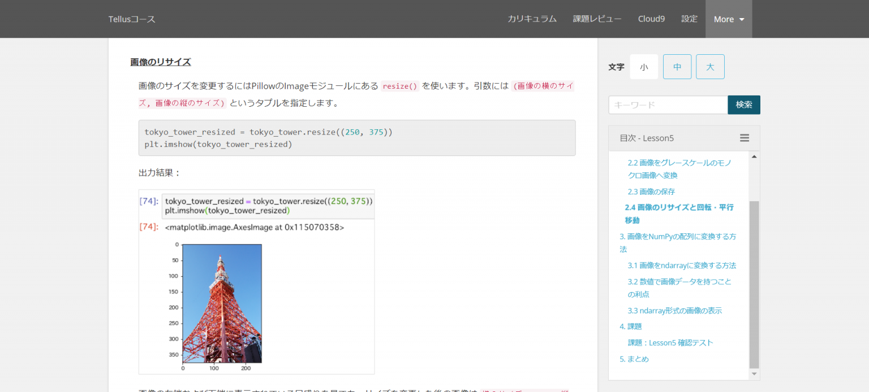Go to section 4. 課題
869x392 pixels.
click(631, 326)
